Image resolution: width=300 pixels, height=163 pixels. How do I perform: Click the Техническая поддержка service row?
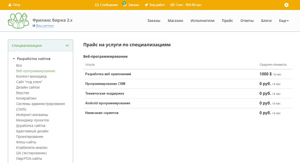[188, 93]
